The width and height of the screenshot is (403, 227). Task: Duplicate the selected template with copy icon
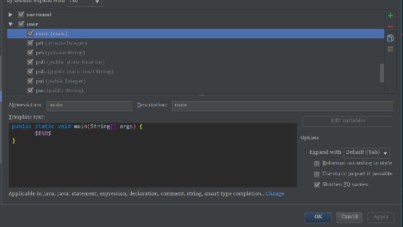(390, 38)
